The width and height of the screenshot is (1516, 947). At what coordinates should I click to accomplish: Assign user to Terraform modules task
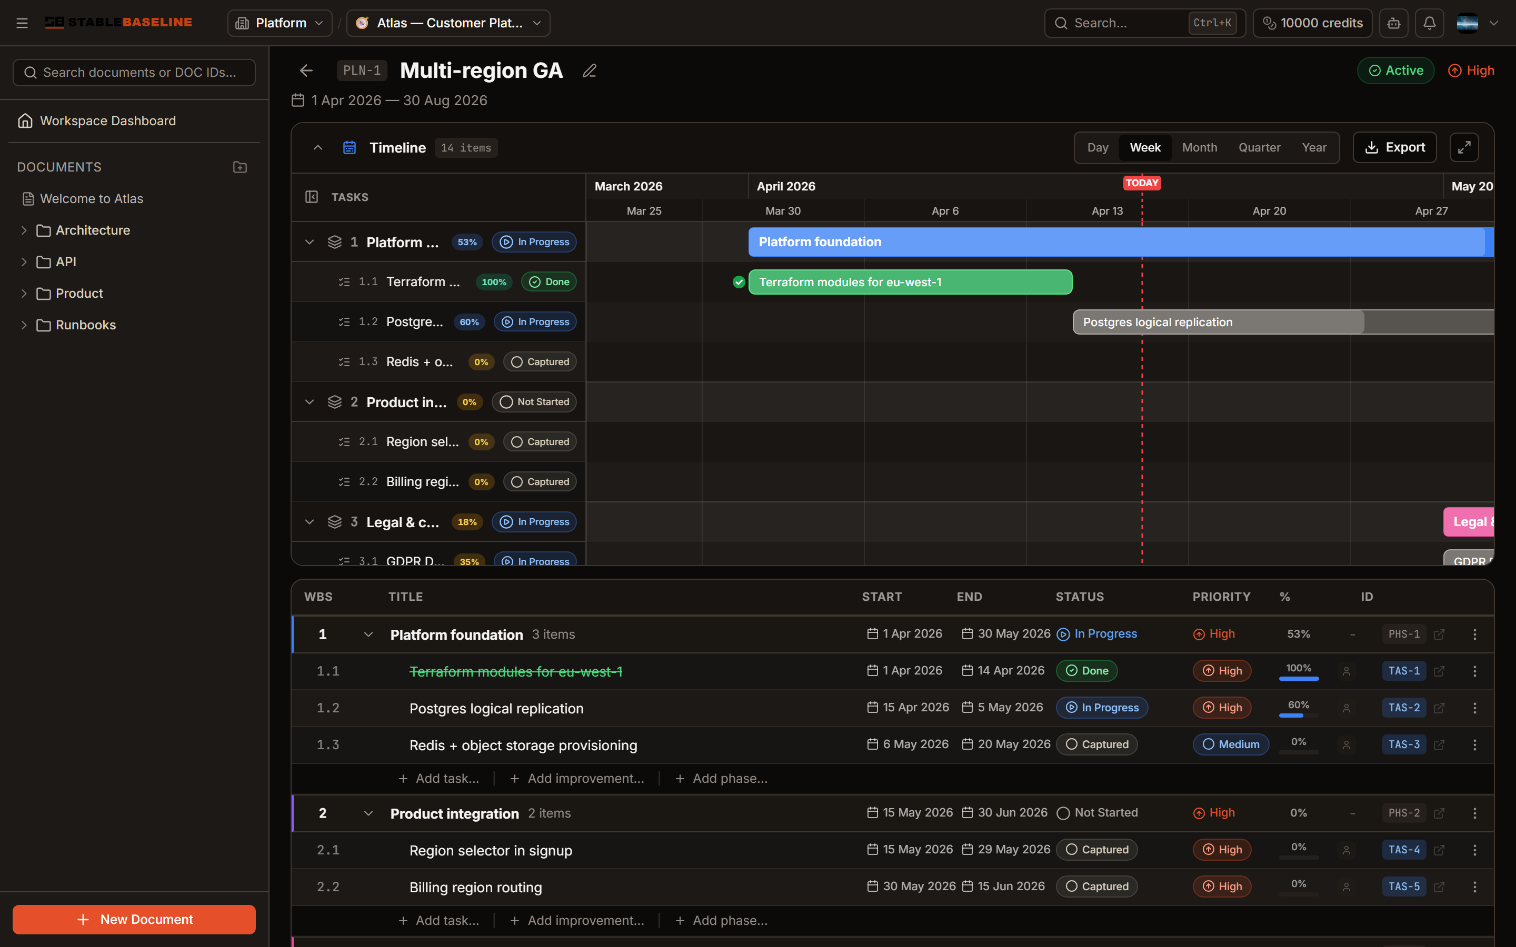pos(1346,671)
